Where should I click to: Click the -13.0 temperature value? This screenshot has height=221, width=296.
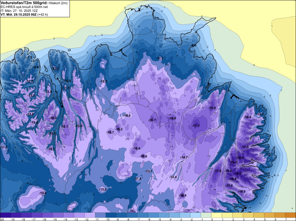click(x=103, y=189)
